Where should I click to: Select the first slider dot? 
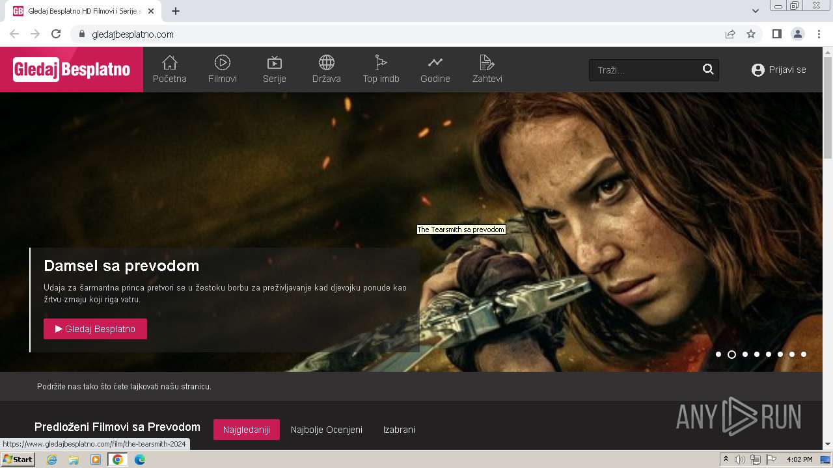tap(718, 354)
